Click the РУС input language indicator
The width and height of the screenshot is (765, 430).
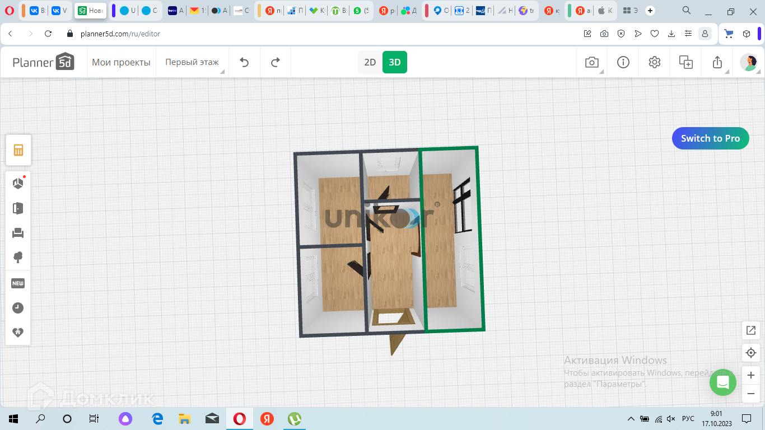point(688,419)
